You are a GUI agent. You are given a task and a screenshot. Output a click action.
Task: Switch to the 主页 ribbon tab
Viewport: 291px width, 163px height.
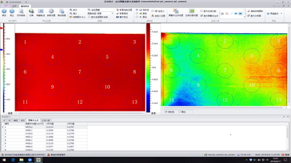(14, 6)
